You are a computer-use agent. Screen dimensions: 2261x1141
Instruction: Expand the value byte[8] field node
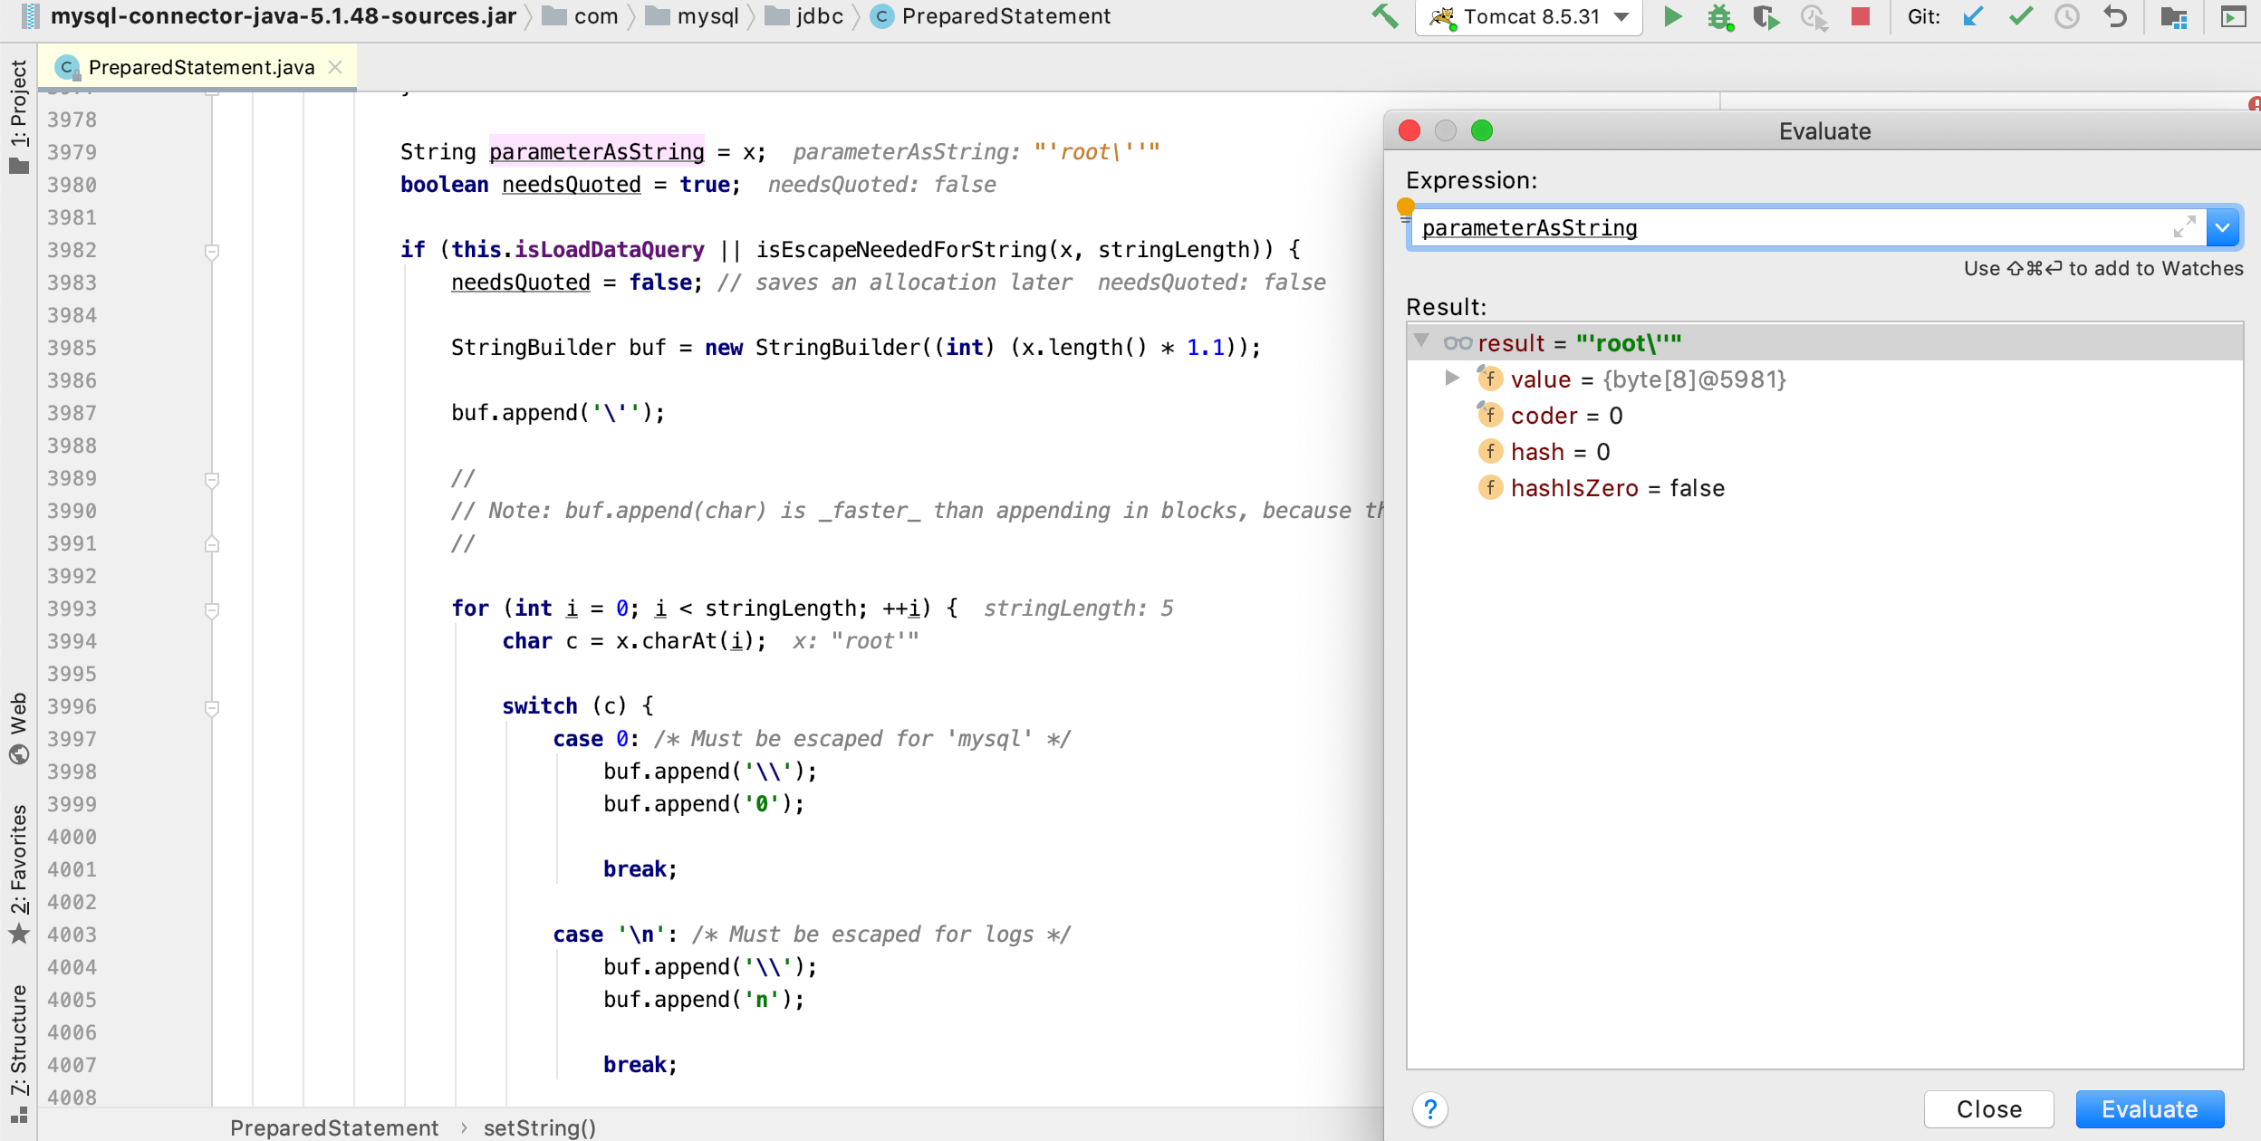click(1452, 379)
